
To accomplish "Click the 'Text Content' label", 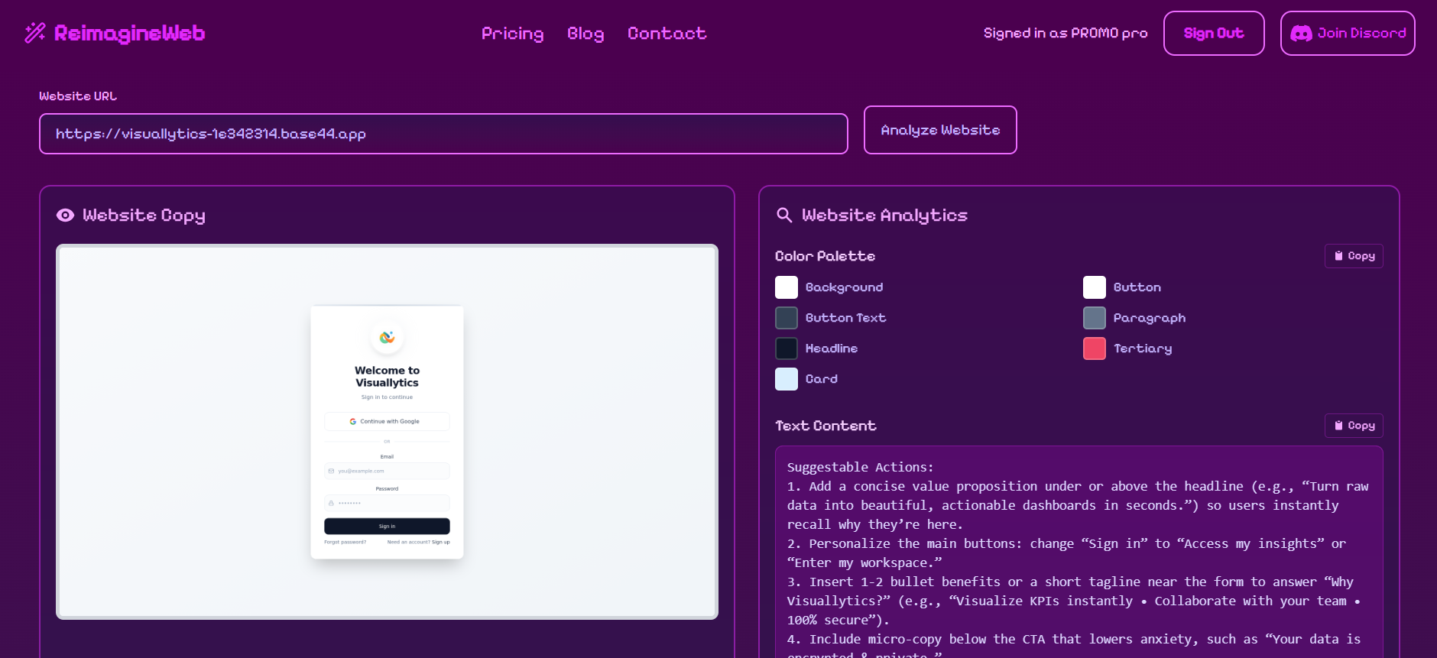I will coord(826,426).
